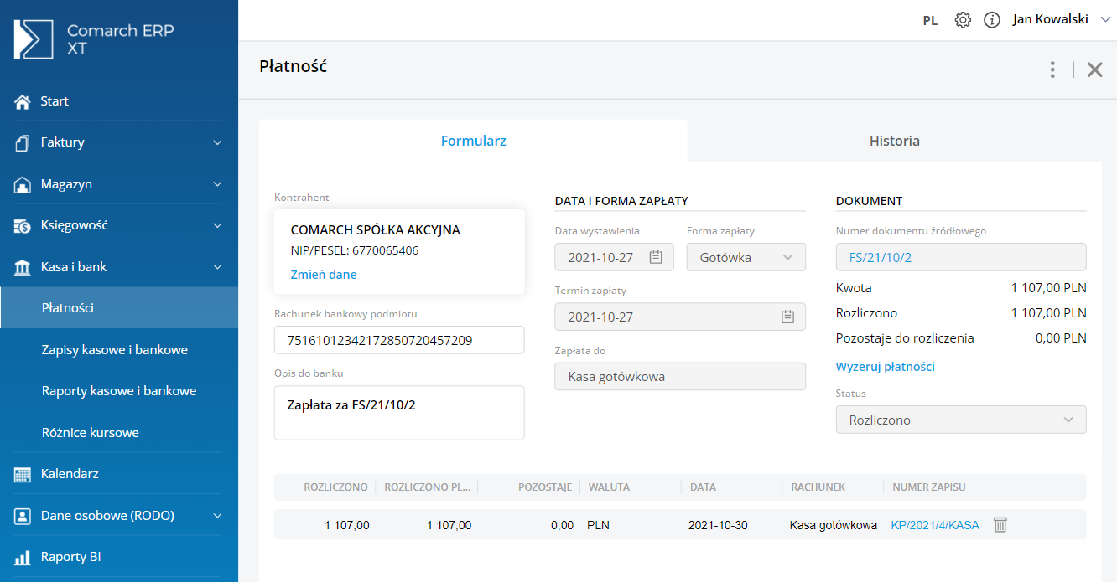Open Raporty kasowe i bankowe
1117x582 pixels.
(119, 391)
